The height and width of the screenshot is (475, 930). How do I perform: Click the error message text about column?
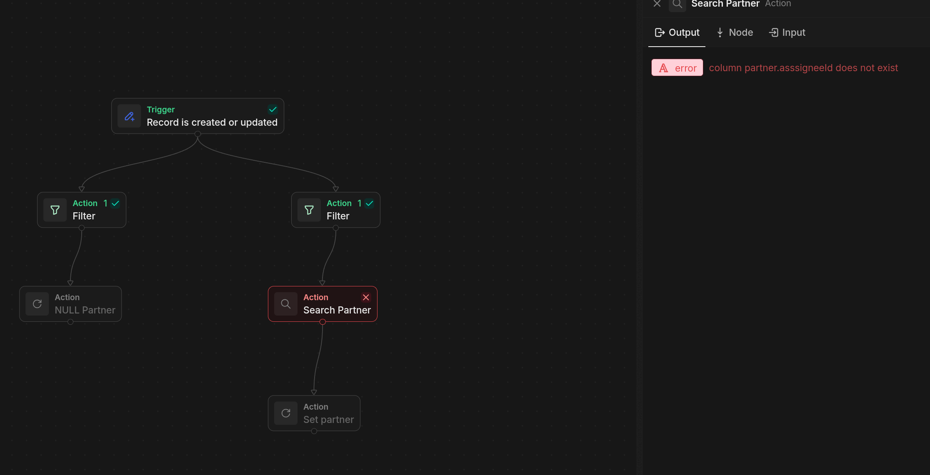pos(803,68)
